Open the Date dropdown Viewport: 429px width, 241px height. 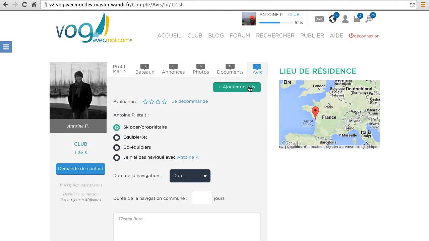[190, 176]
